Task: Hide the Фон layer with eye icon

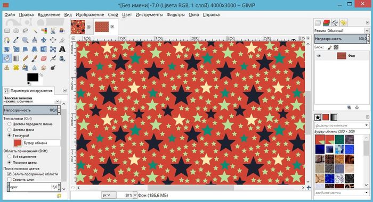Action: point(319,56)
